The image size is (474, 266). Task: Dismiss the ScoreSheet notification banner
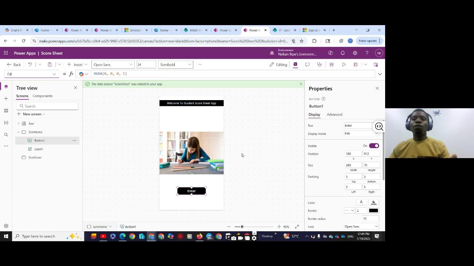click(301, 84)
